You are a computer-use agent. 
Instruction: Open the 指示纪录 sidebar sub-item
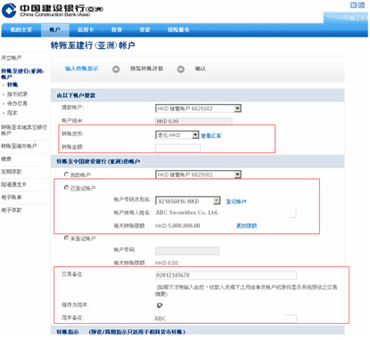tap(17, 94)
